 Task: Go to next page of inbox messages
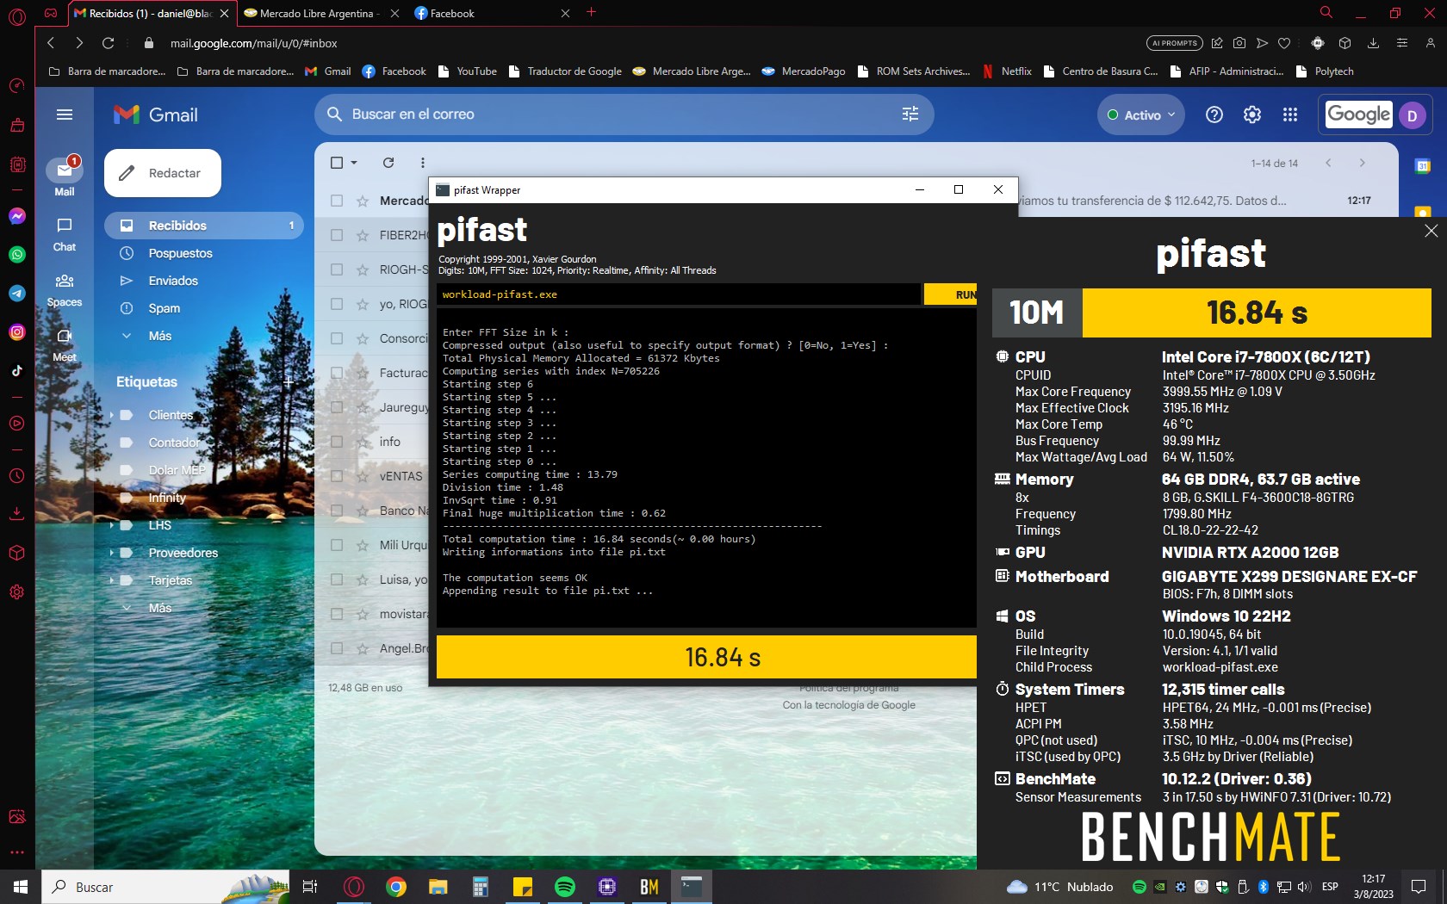click(x=1362, y=163)
